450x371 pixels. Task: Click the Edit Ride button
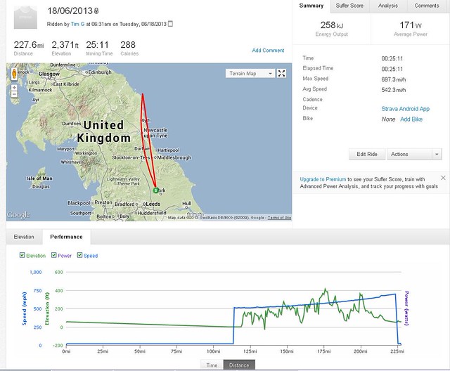pos(367,154)
